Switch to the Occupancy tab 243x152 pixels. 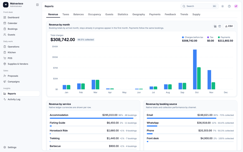pyautogui.click(x=94, y=15)
